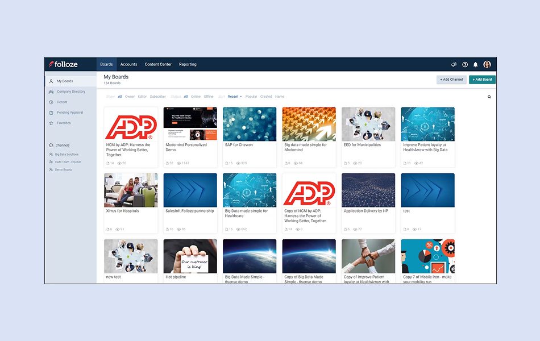The image size is (540, 341).
Task: Open the user profile avatar
Action: [487, 64]
